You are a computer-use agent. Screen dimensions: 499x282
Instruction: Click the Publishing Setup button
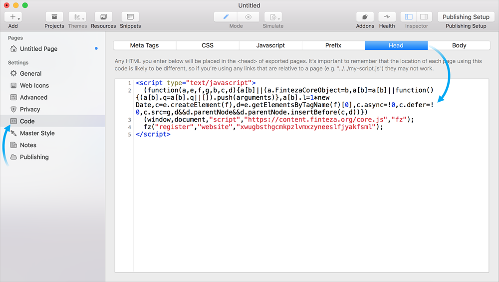466,17
